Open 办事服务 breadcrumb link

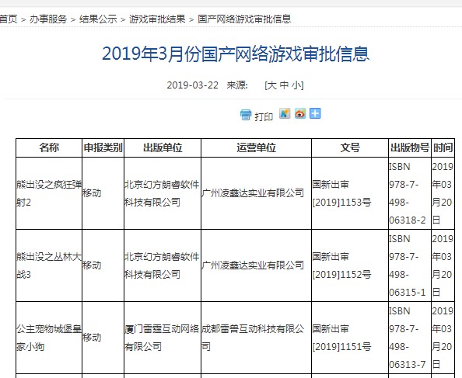pos(48,19)
